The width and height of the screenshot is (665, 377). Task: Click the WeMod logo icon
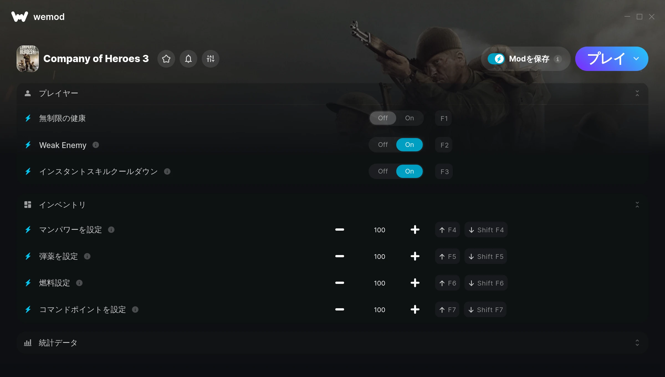pos(20,17)
